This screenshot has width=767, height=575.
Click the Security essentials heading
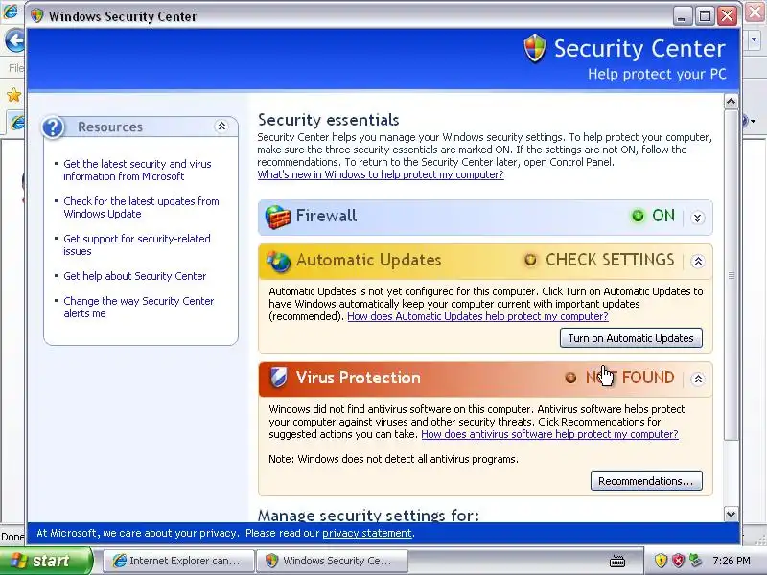click(328, 120)
